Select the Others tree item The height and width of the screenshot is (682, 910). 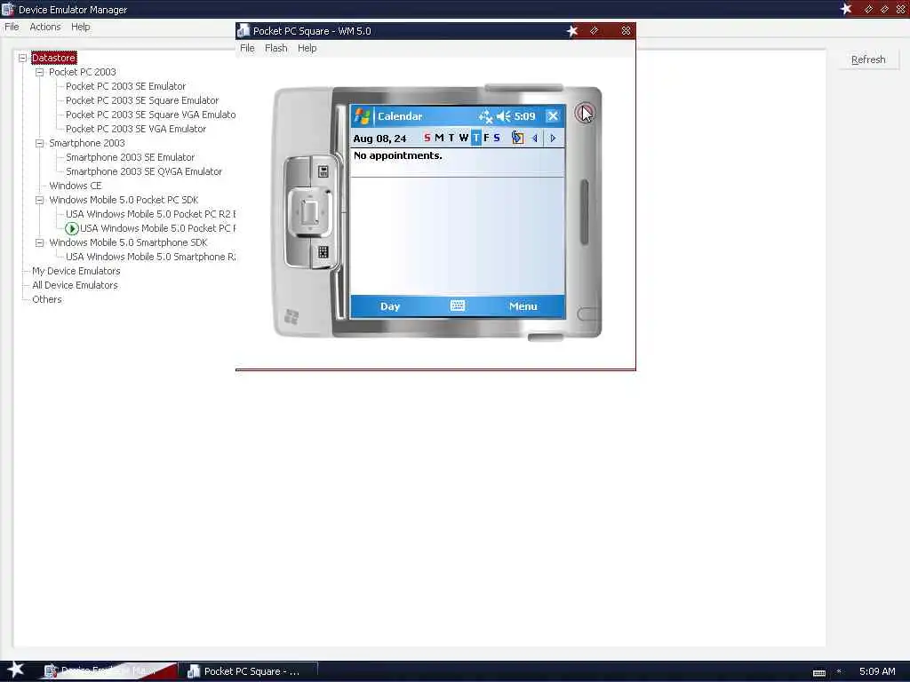point(46,299)
